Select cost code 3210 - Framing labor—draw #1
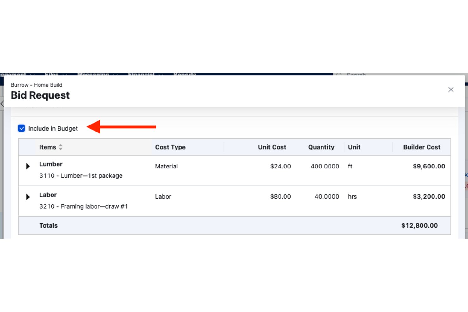This screenshot has width=468, height=312. point(83,206)
